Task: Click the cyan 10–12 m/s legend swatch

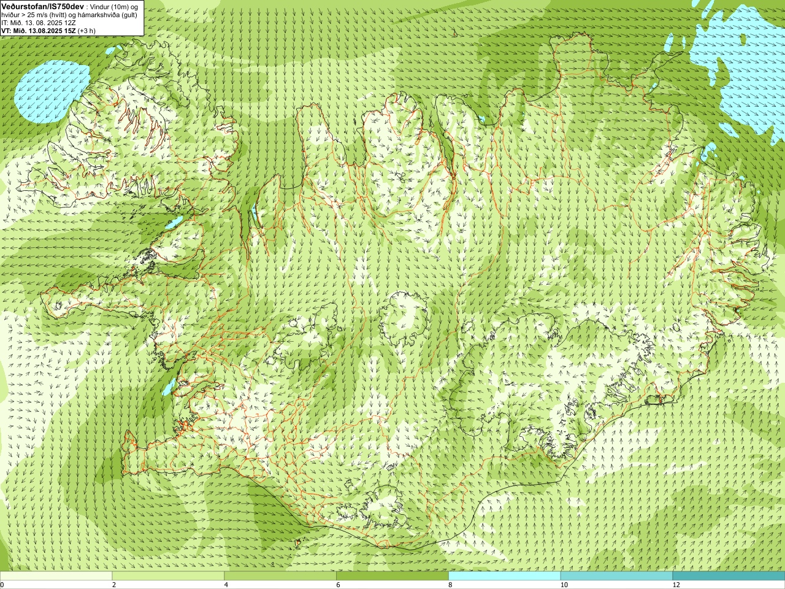Action: tap(616, 576)
